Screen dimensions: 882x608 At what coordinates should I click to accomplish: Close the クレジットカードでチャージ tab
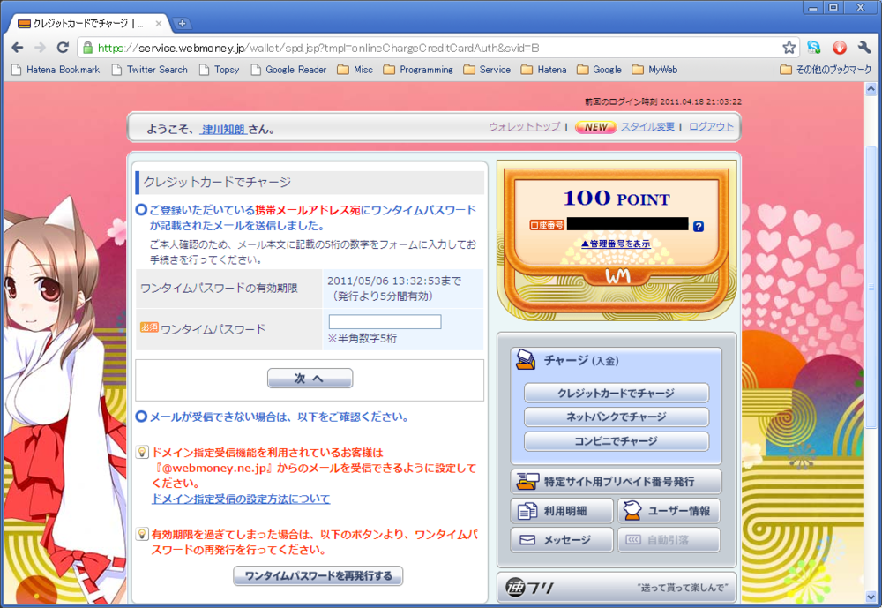[159, 24]
